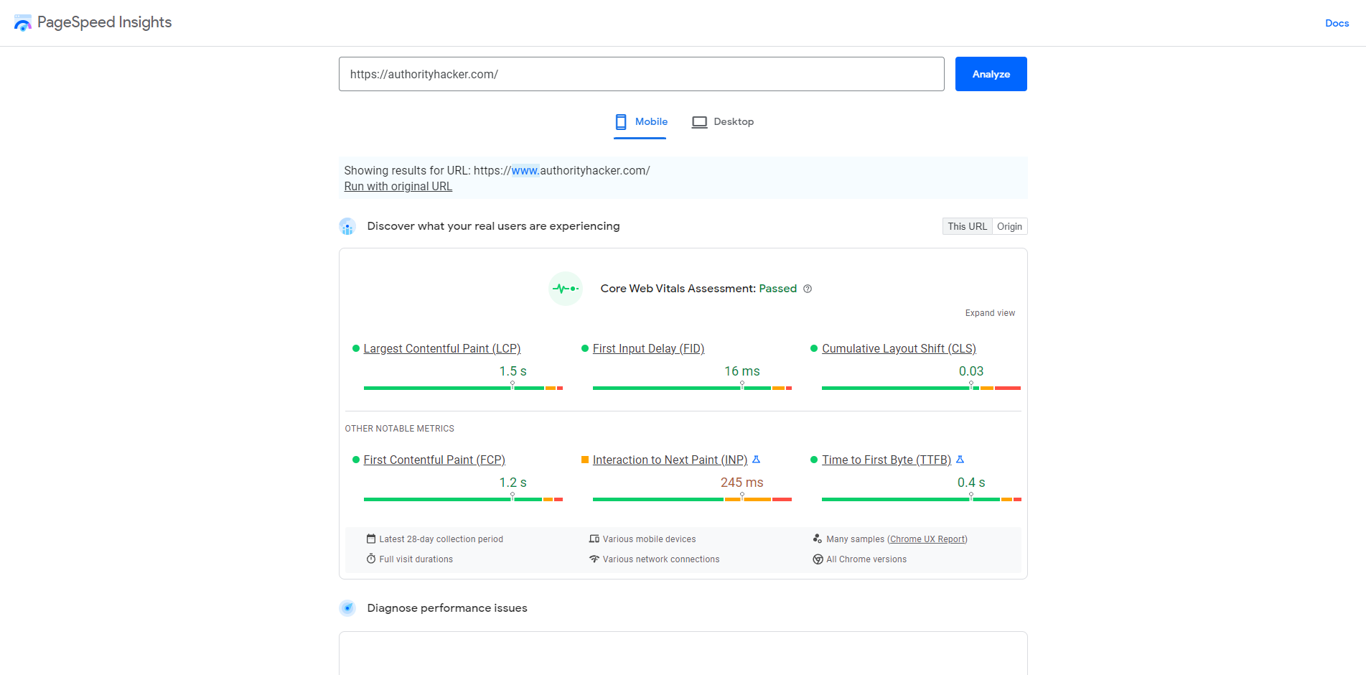The height and width of the screenshot is (675, 1366).
Task: Click the PageSpeed Insights logo icon
Action: point(23,23)
